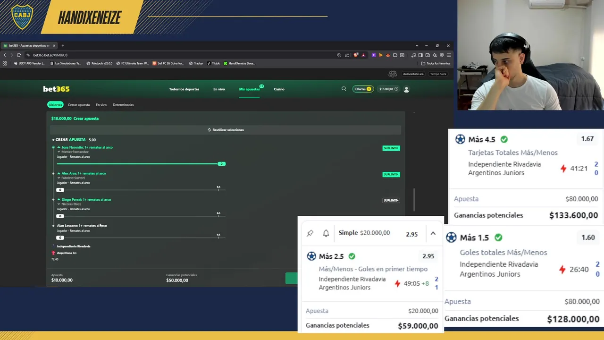Click Alex Arce shots progress bar

coord(141,190)
